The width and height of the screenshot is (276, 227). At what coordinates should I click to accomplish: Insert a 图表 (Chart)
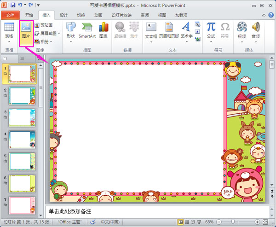click(x=103, y=30)
